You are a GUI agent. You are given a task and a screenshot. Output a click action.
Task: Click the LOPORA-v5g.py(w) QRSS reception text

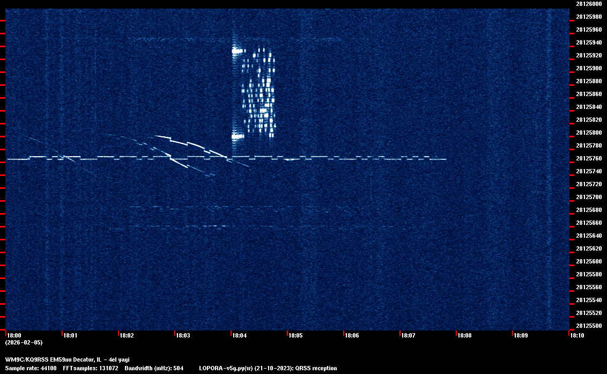pyautogui.click(x=268, y=368)
